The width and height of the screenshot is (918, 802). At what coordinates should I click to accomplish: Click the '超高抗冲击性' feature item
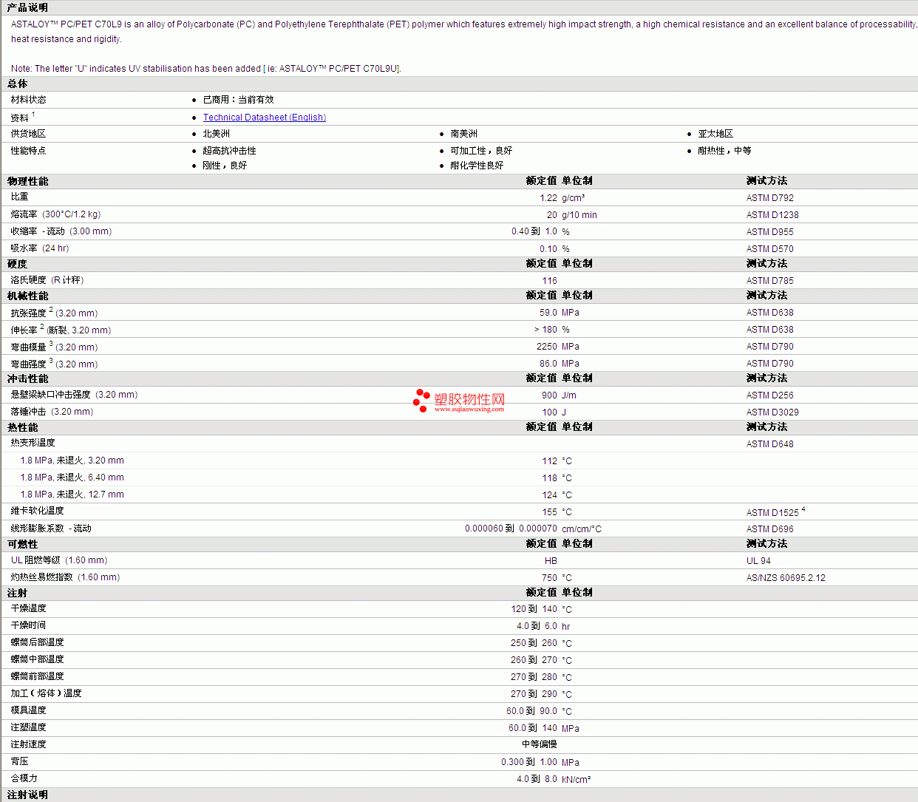(230, 151)
